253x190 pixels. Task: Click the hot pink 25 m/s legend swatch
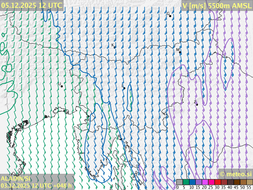click(x=211, y=182)
